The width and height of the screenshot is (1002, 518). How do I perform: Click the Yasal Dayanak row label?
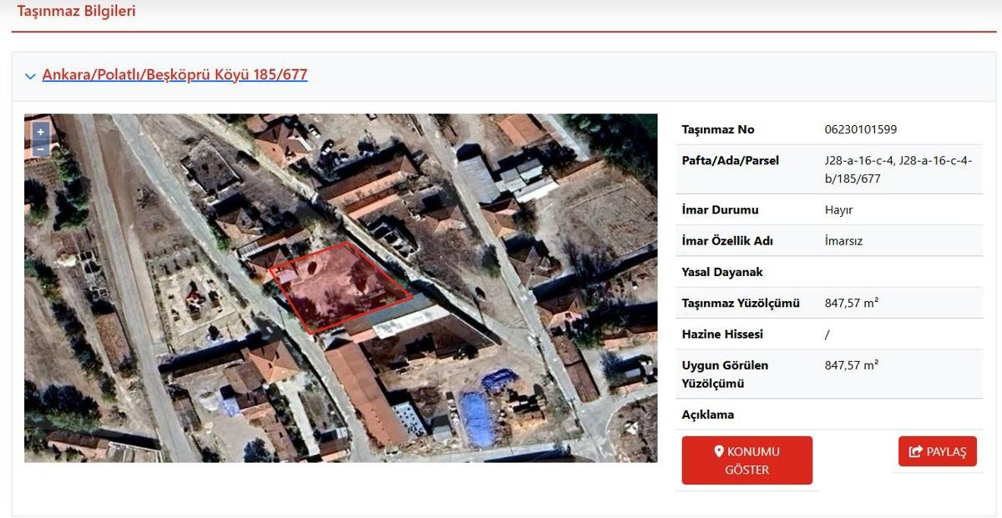pyautogui.click(x=722, y=272)
